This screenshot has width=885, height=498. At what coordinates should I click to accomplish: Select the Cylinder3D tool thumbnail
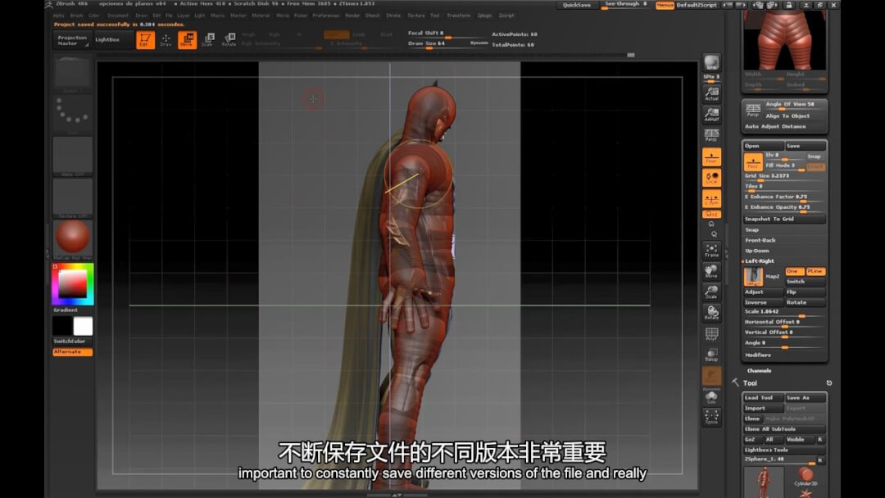coord(806,477)
